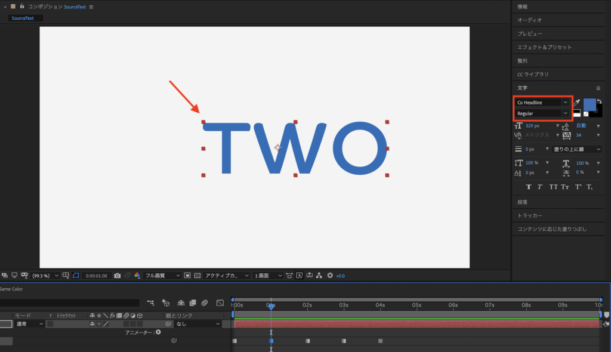Expand コンテンツに応じた塗りつぶし panel

558,229
